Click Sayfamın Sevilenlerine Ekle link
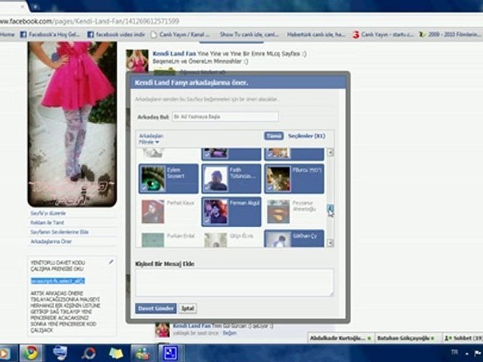The height and width of the screenshot is (362, 483). (x=59, y=232)
